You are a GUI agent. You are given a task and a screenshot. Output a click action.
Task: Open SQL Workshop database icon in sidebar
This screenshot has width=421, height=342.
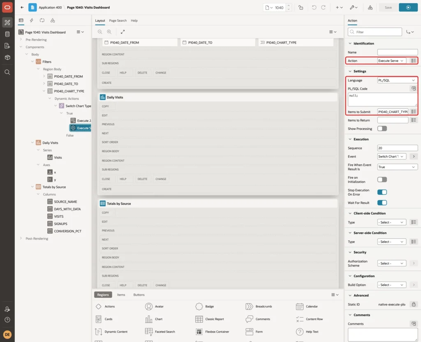click(7, 34)
